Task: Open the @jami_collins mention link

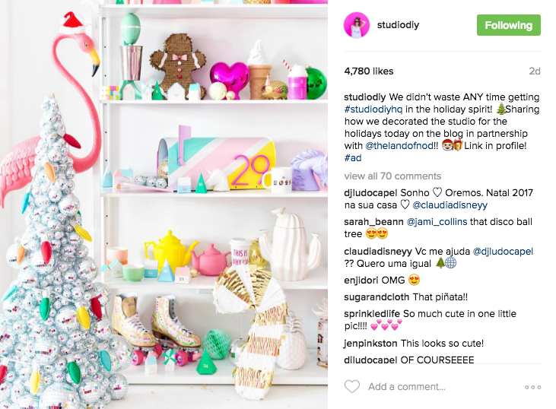Action: click(437, 222)
